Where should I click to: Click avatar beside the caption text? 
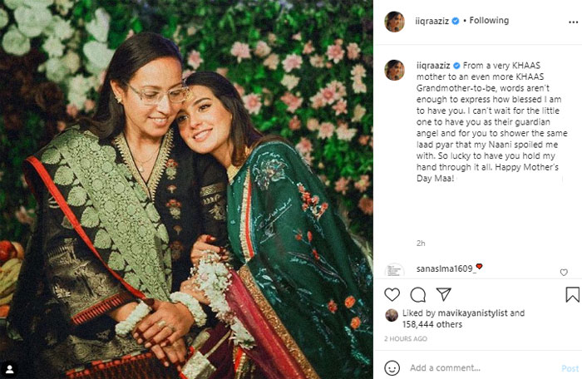[394, 70]
